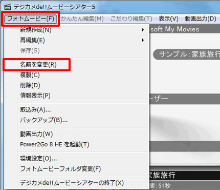The height and width of the screenshot is (190, 220).
Task: Select 複製(C) menu entry
Action: click(x=30, y=75)
